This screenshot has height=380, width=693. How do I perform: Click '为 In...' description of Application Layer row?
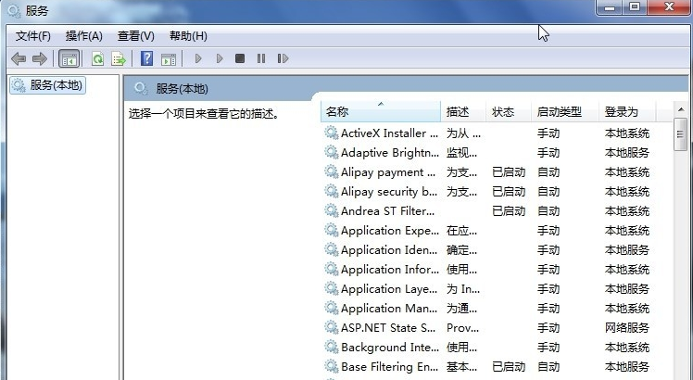[x=463, y=289]
